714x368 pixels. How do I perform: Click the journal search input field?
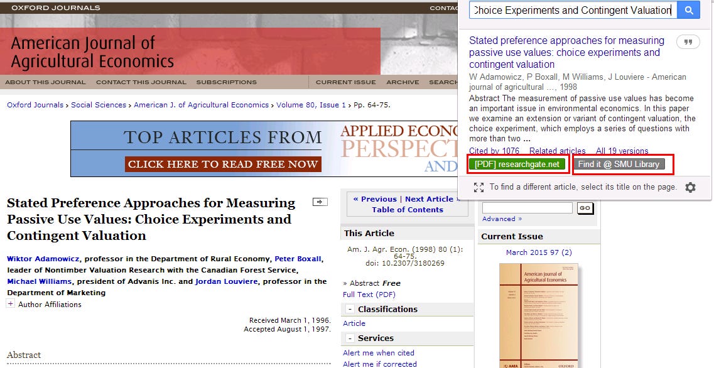pos(527,208)
